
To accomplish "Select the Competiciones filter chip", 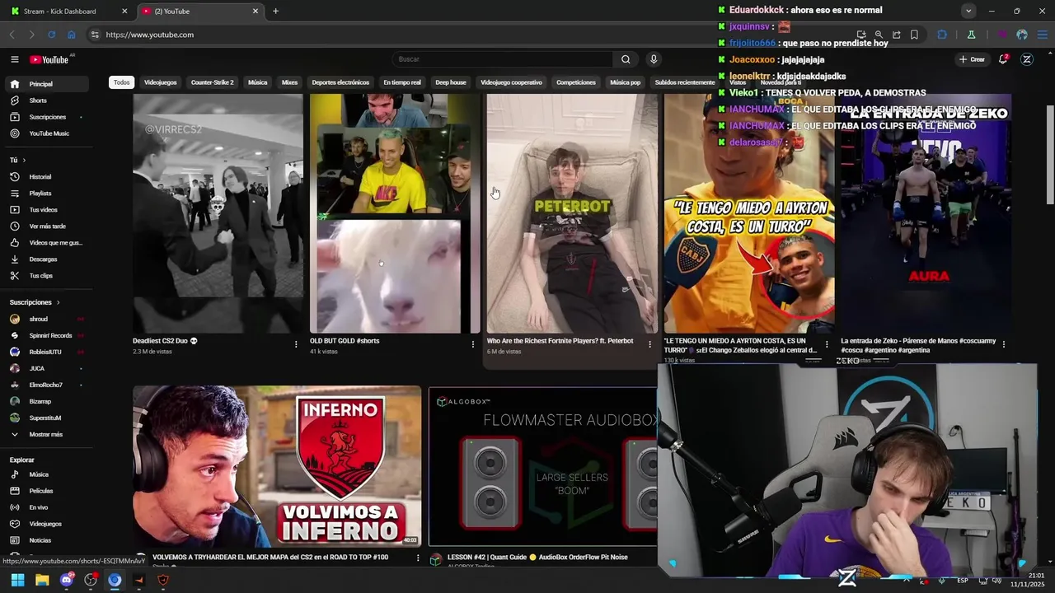I will (576, 82).
